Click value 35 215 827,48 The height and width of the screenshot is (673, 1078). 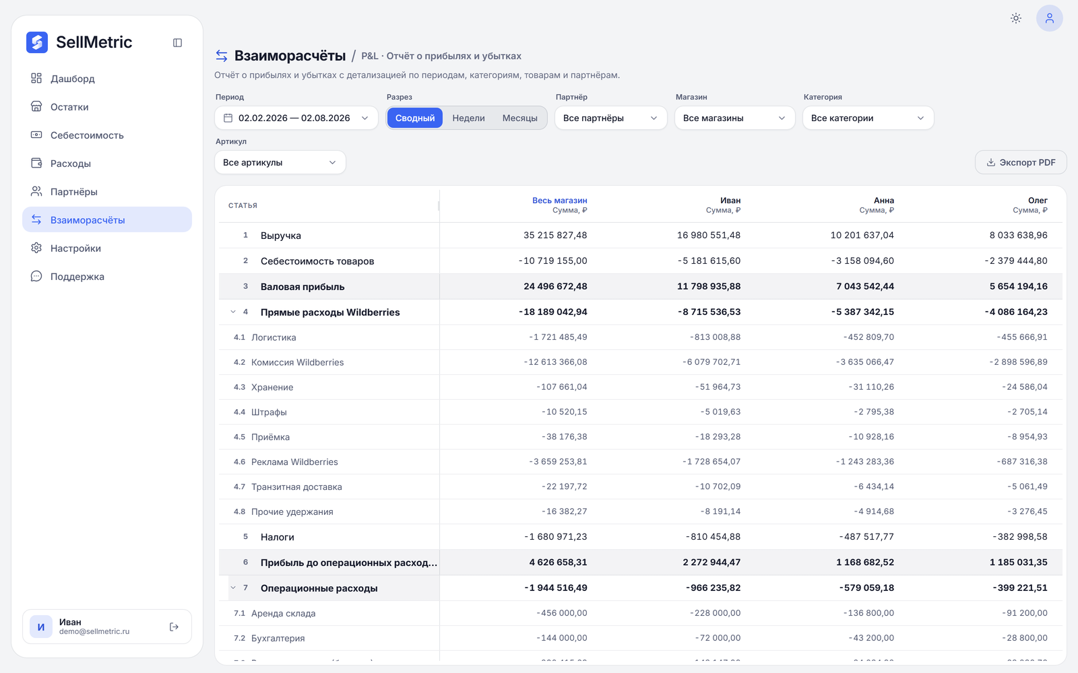tap(555, 235)
